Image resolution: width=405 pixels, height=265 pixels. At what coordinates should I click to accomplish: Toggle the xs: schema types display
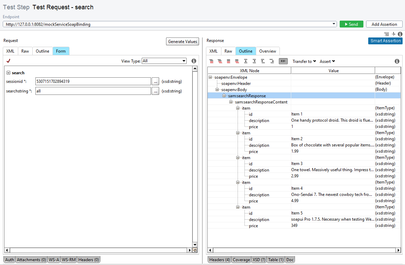[x=283, y=61]
